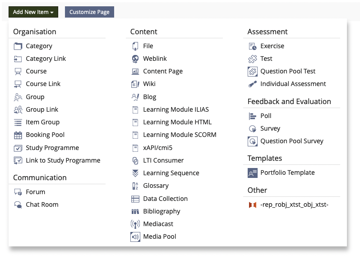Click the Mediacast antenna icon
Image resolution: width=360 pixels, height=259 pixels.
point(135,224)
